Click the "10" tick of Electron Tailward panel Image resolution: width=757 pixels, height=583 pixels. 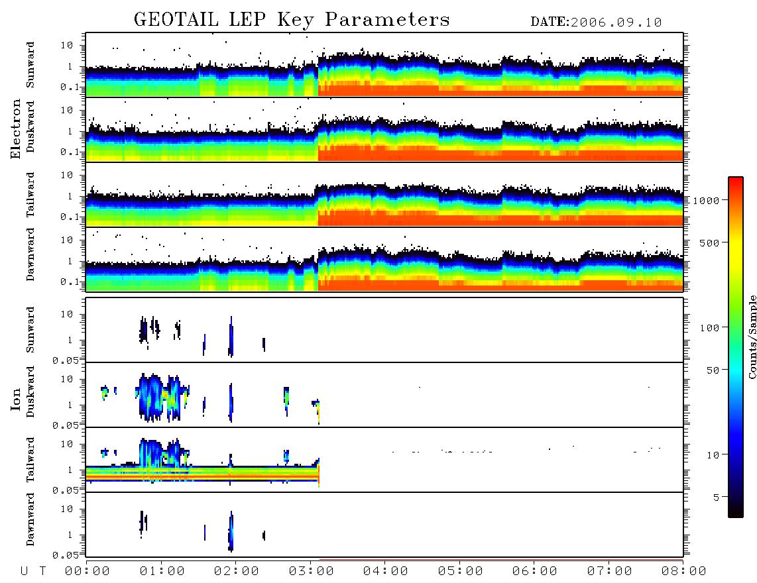coord(67,175)
